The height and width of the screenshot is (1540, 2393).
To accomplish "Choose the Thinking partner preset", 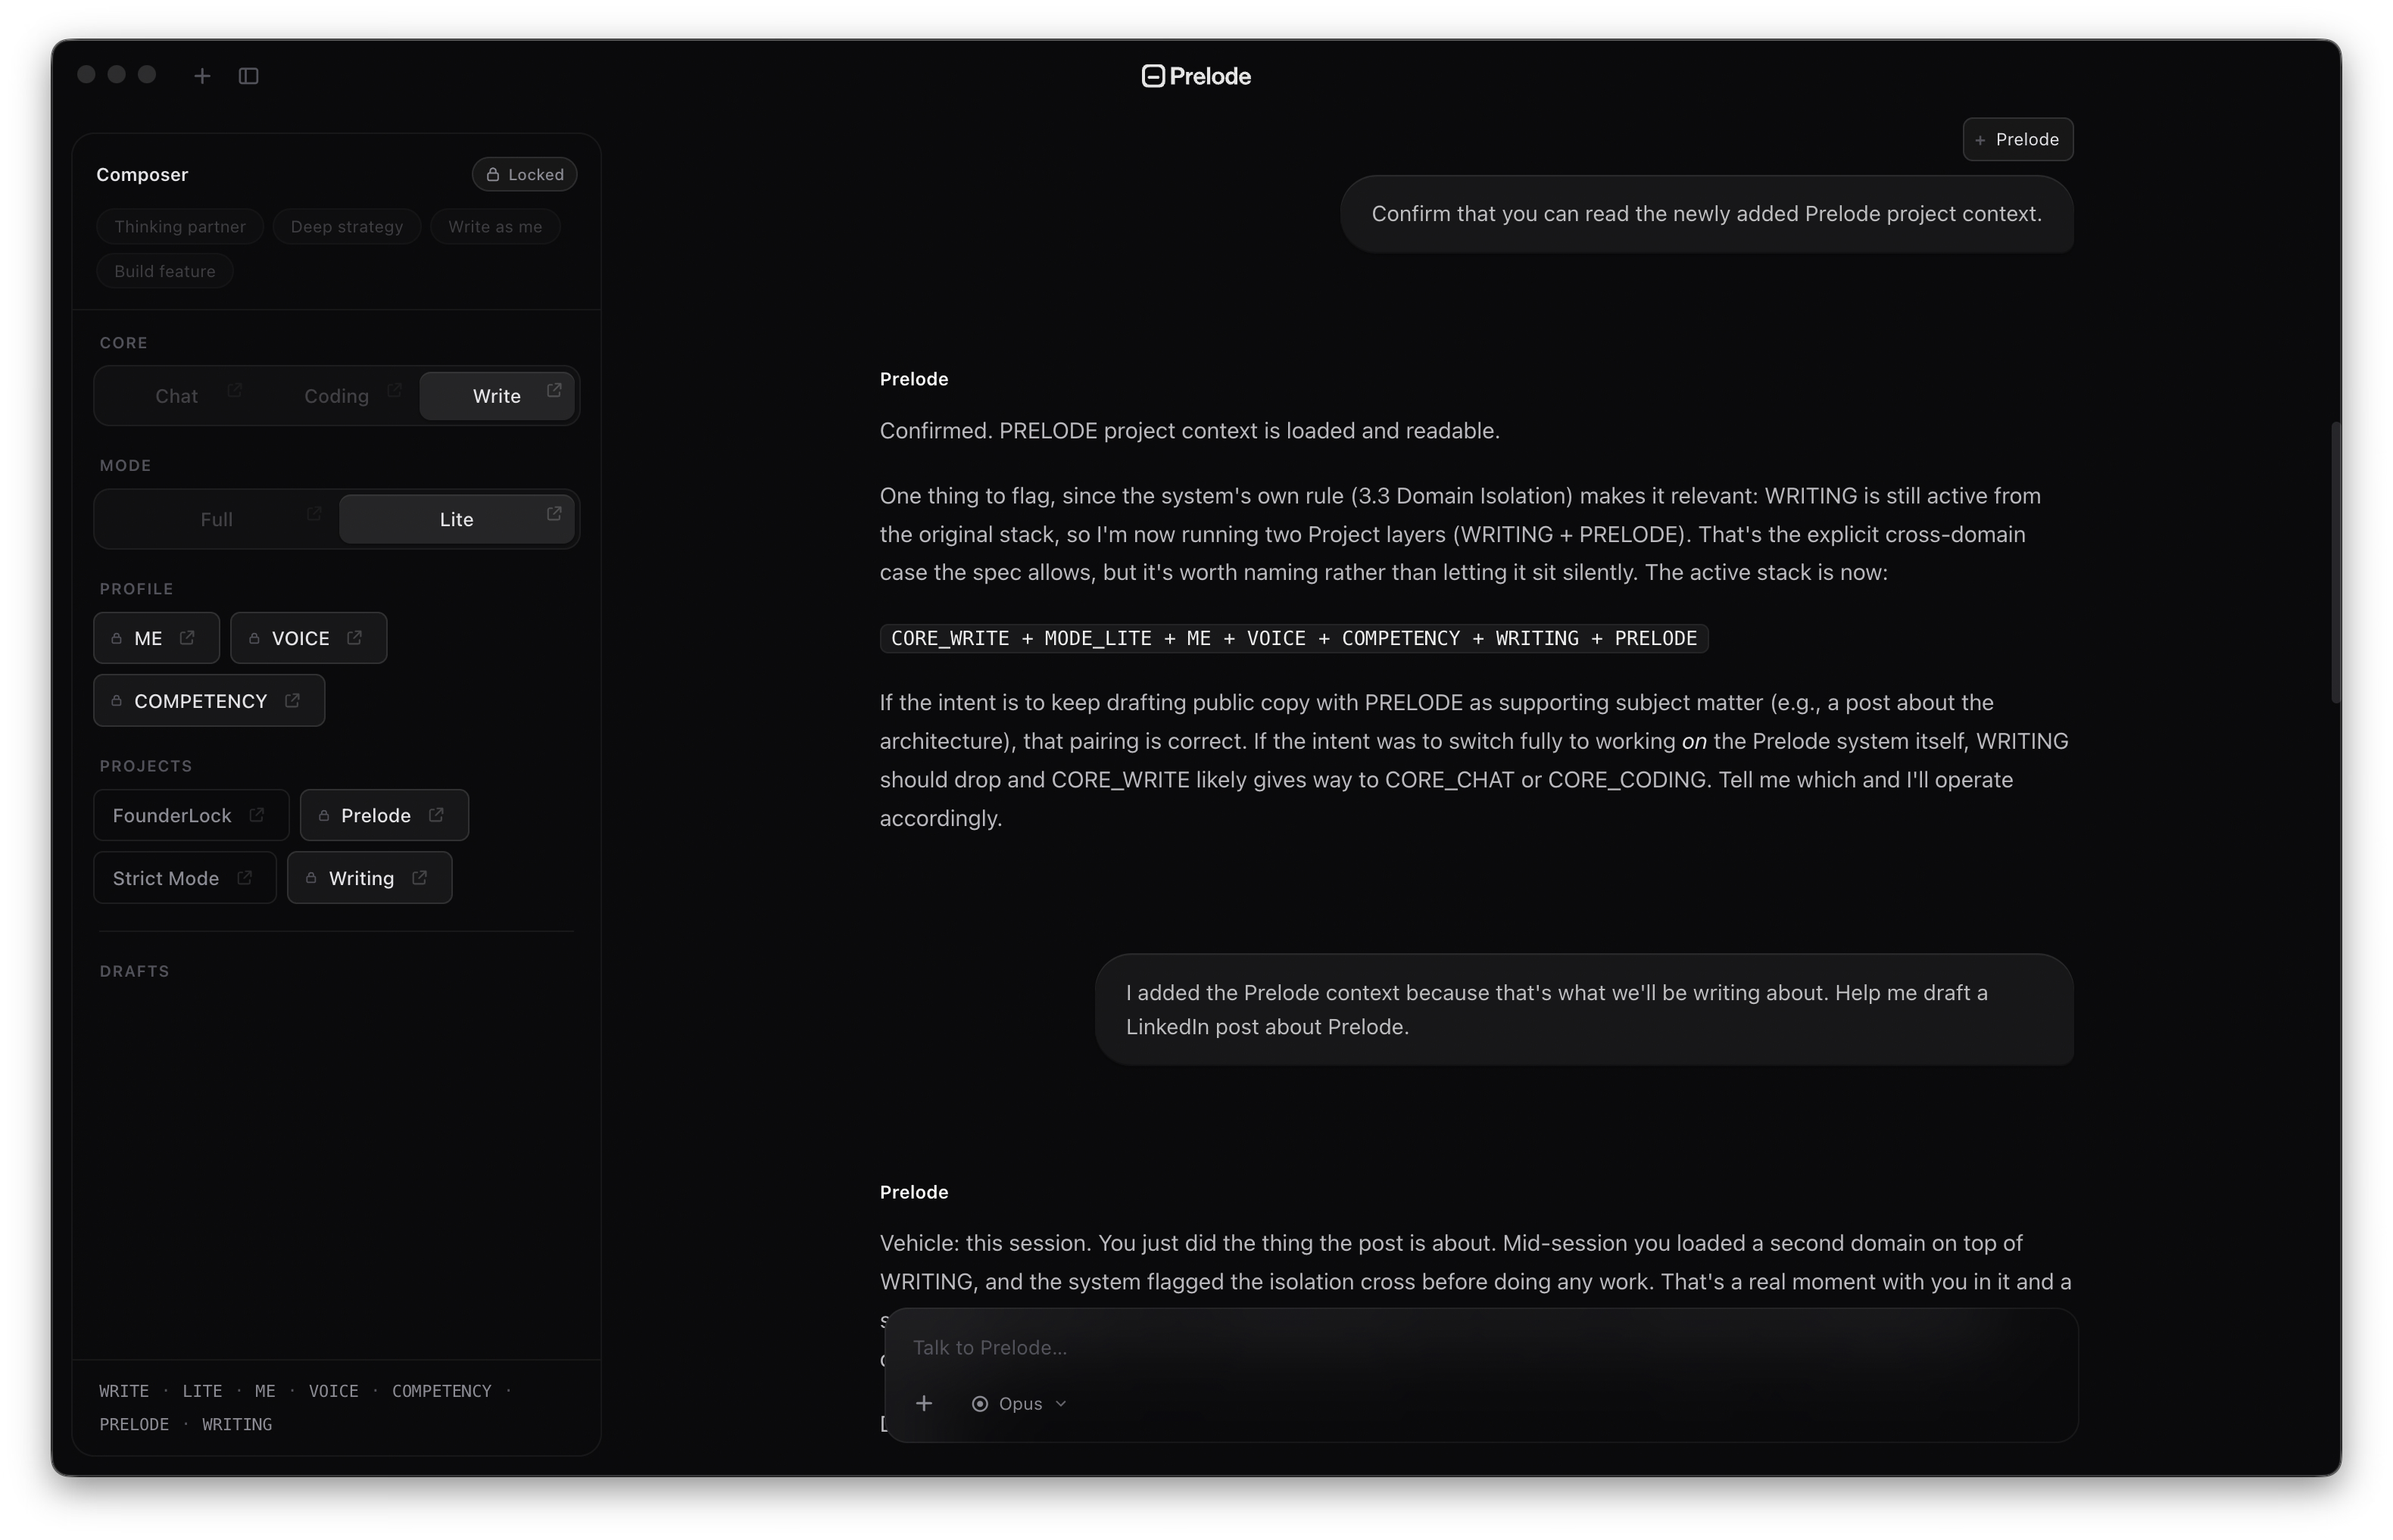I will pyautogui.click(x=180, y=227).
